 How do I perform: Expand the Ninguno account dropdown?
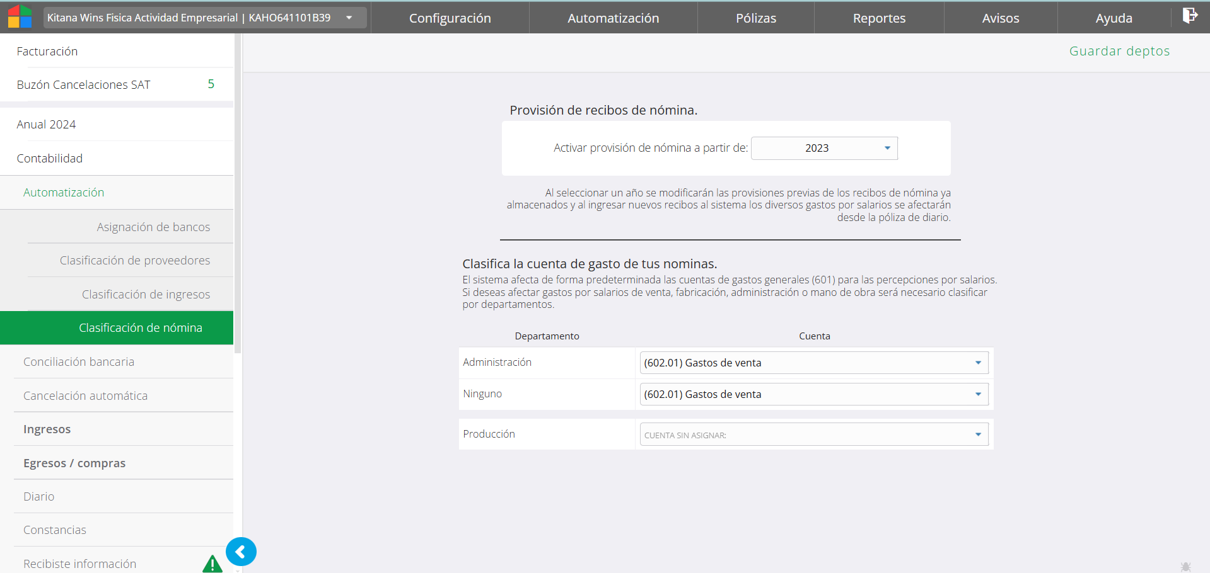(x=813, y=394)
